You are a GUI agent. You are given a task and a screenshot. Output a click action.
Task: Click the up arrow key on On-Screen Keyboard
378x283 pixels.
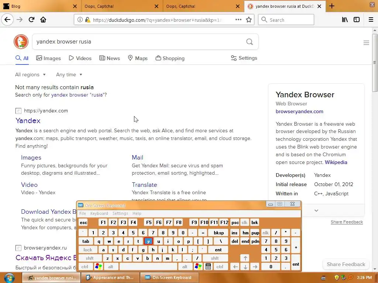(x=245, y=258)
